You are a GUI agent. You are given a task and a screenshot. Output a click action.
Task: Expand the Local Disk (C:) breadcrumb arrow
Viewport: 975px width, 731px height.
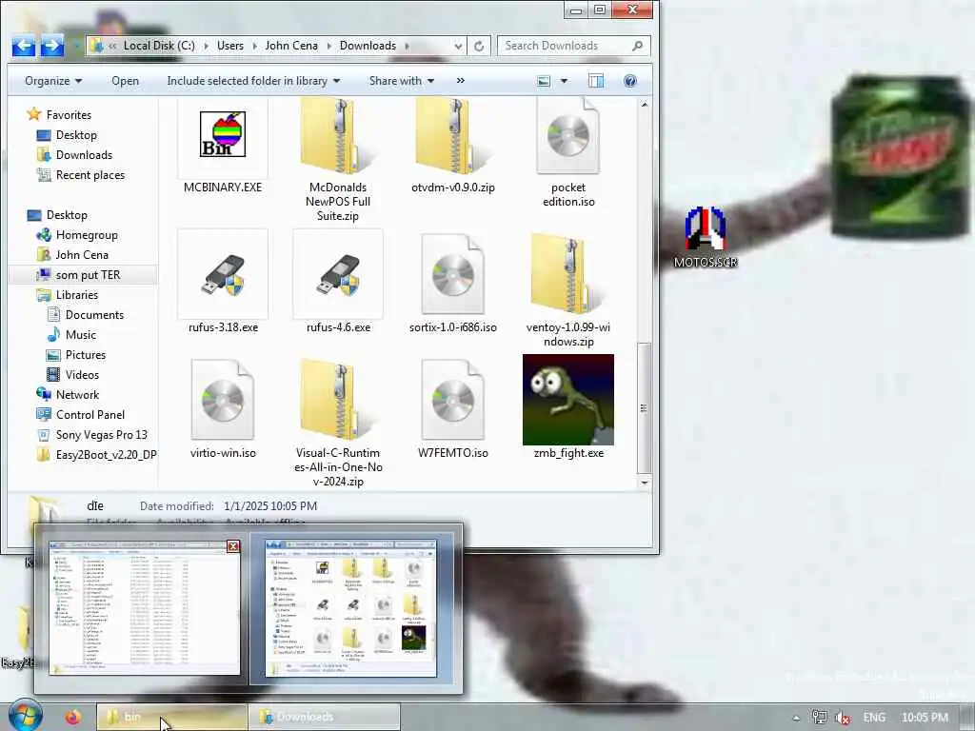click(x=206, y=46)
